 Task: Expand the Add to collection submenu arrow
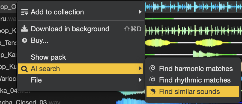[140, 12]
